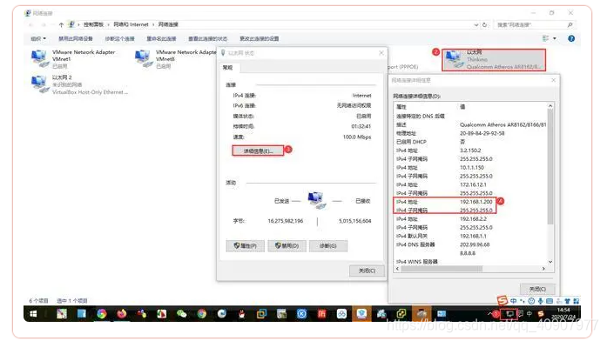Click horizontal scrollbar left arrow in details

click(398, 268)
